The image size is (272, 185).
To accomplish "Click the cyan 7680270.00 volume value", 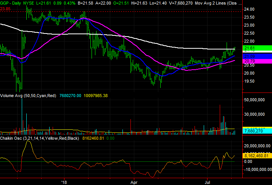I will coord(70,96).
